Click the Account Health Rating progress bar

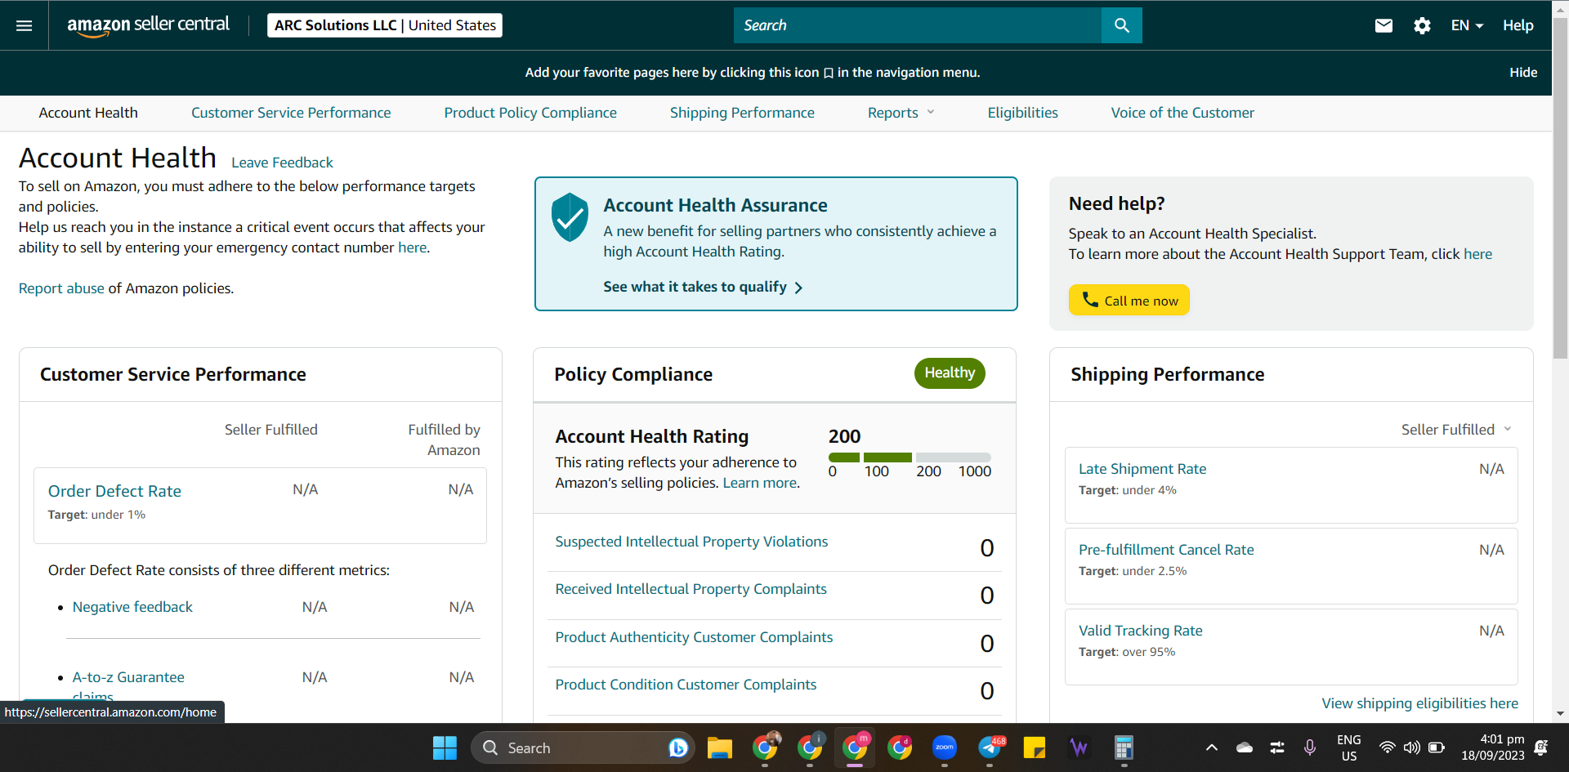pos(910,457)
